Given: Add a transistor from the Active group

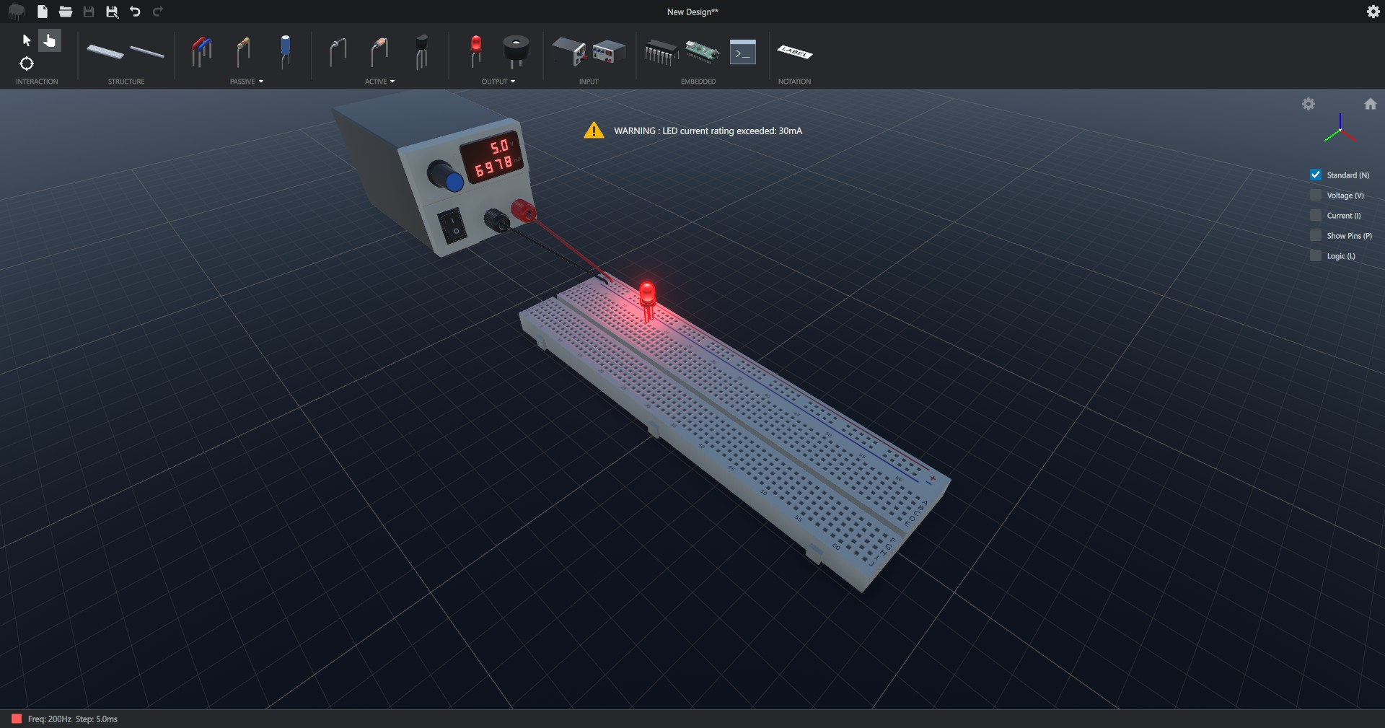Looking at the screenshot, I should 422,52.
